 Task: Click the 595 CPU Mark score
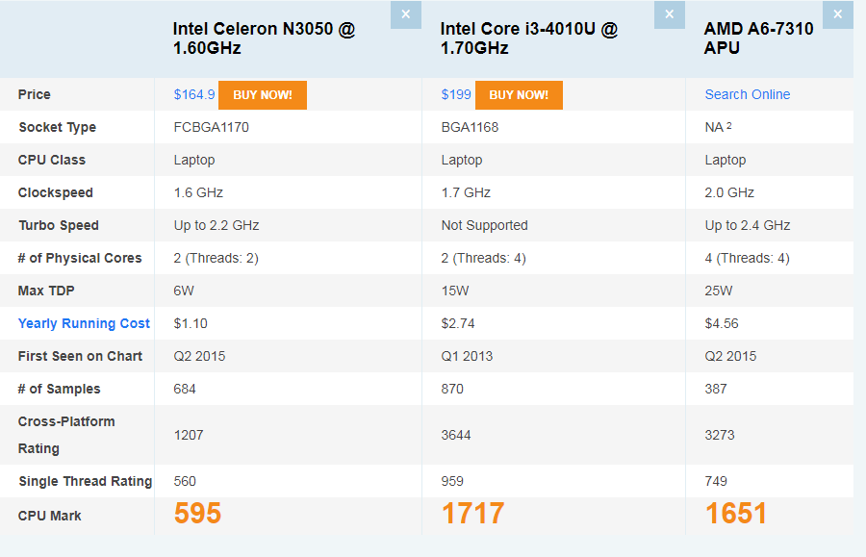197,514
